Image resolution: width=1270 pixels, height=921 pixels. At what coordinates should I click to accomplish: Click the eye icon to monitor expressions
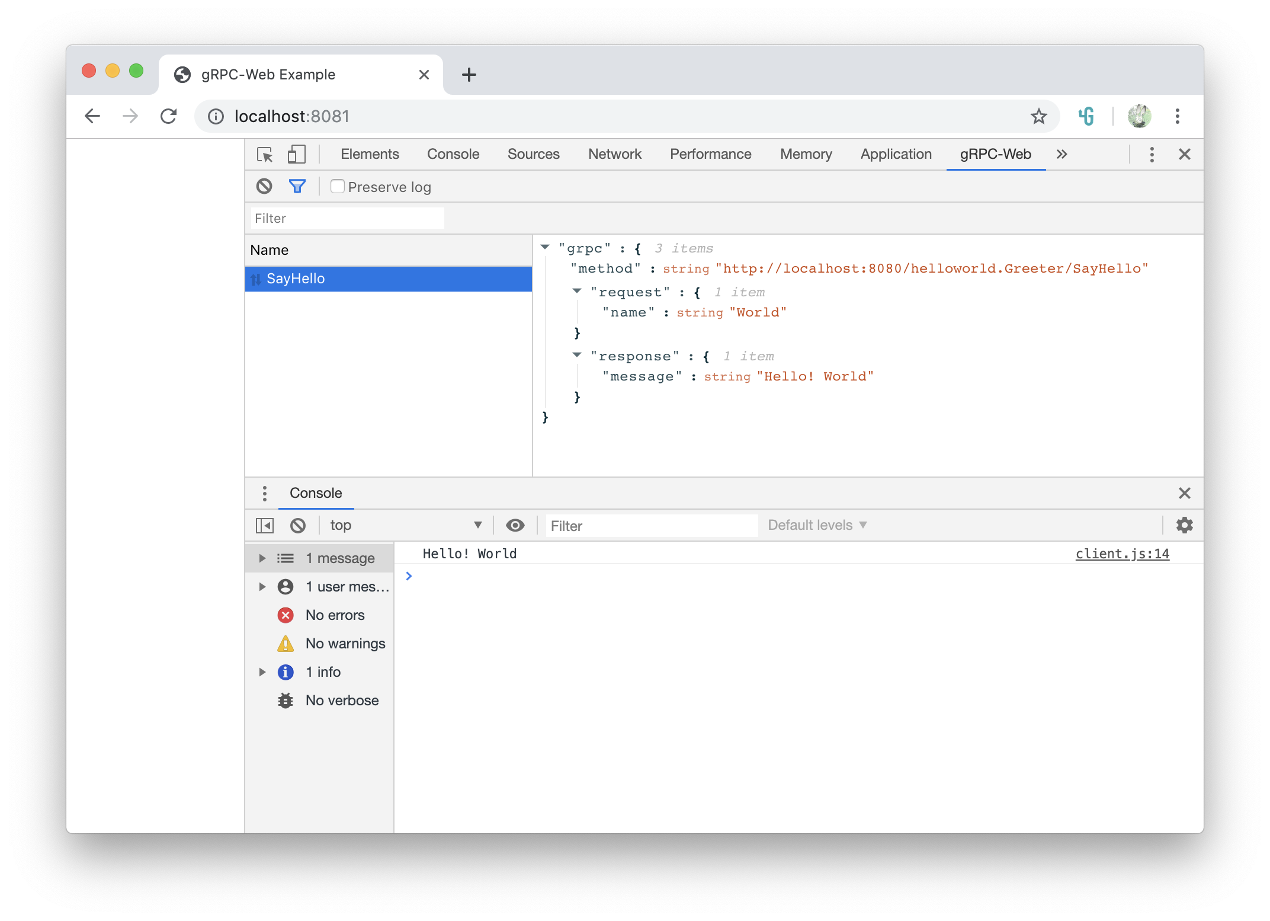pos(515,525)
